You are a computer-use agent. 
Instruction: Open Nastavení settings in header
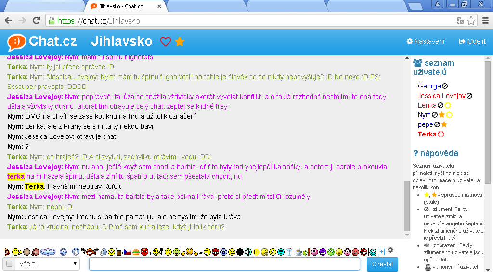point(426,41)
